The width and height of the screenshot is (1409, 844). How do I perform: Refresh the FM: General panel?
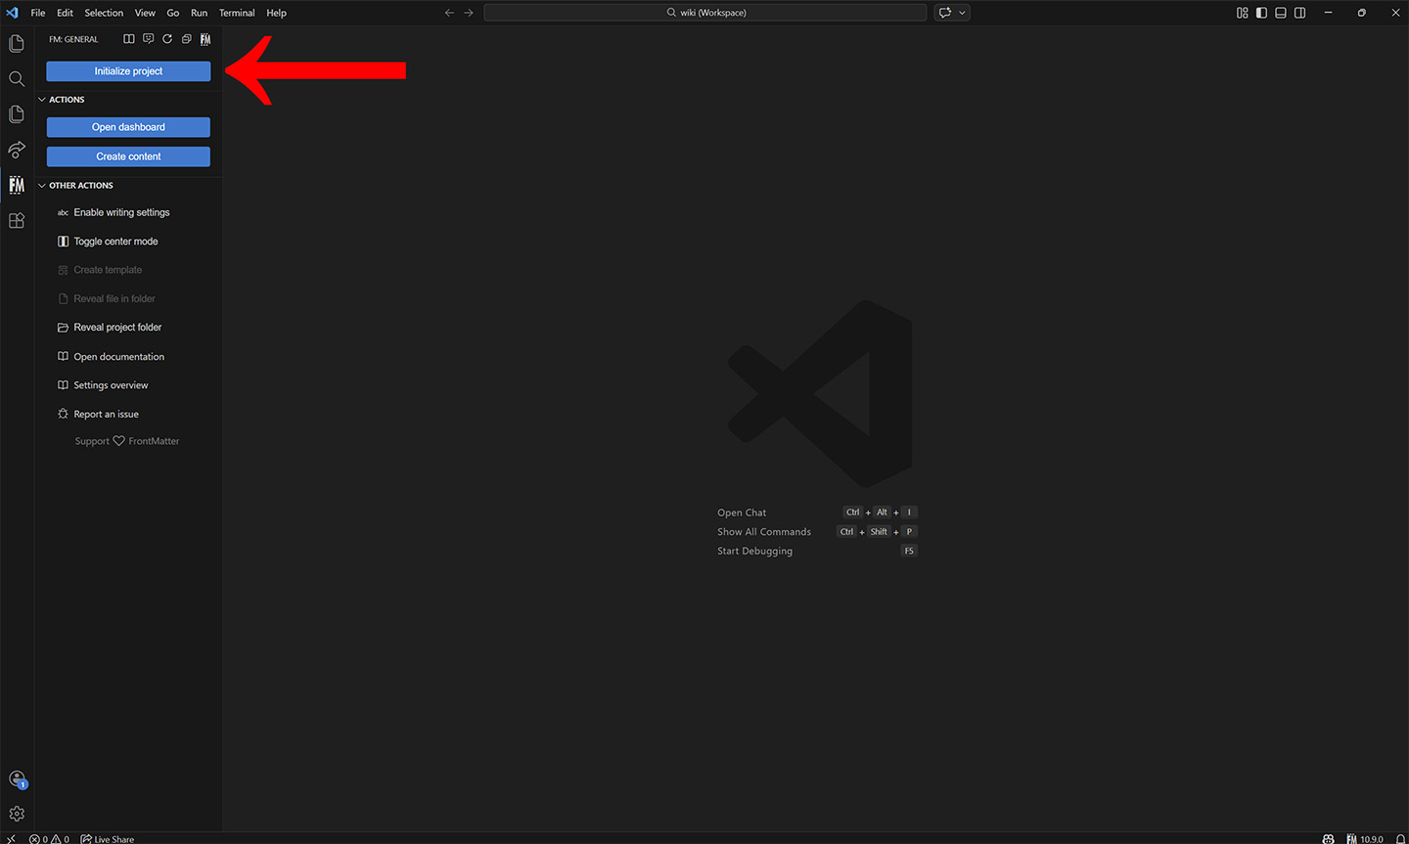click(x=167, y=39)
